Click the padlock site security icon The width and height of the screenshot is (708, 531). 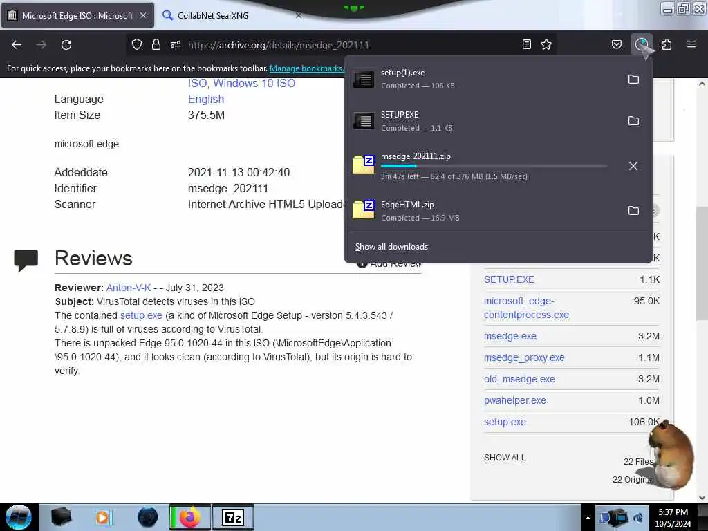(x=156, y=44)
